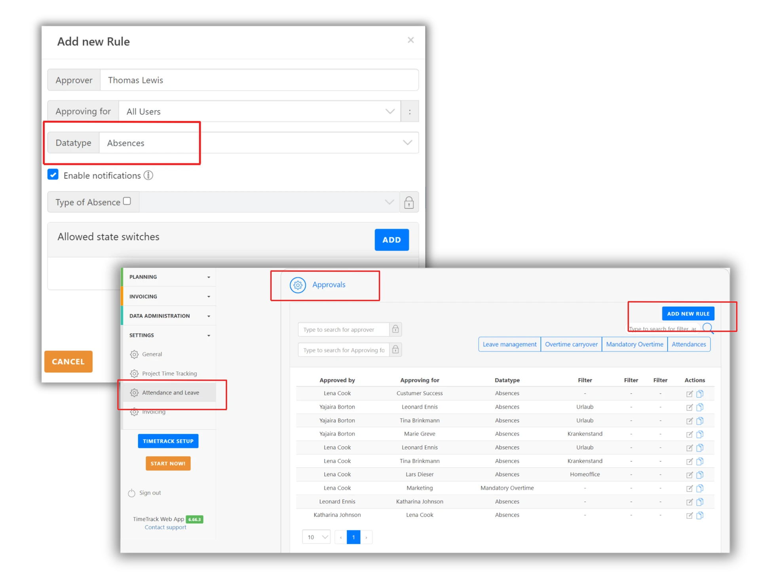Image resolution: width=760 pixels, height=580 pixels.
Task: Click the Approvals gear icon
Action: click(298, 285)
